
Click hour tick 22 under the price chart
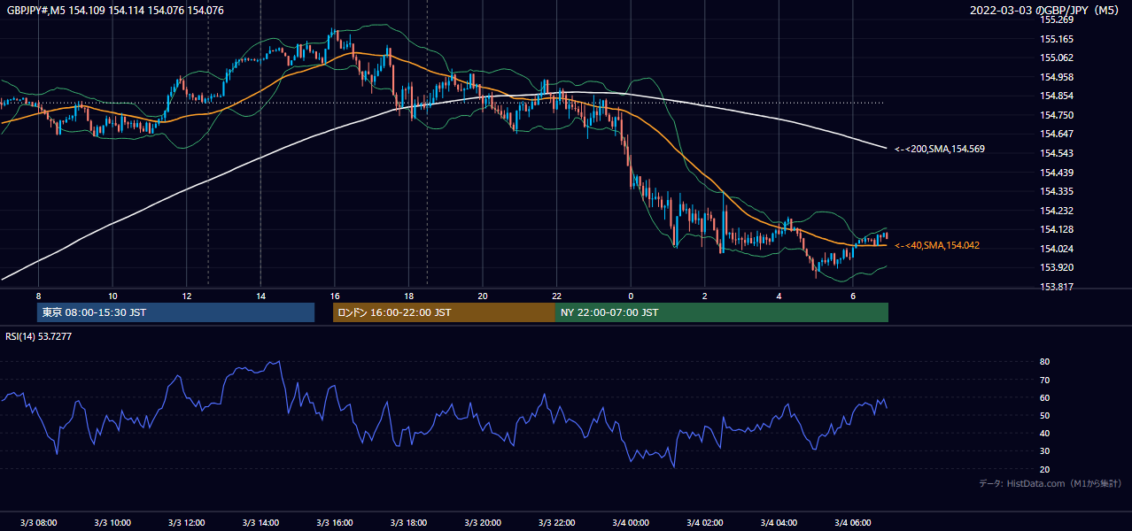(556, 295)
